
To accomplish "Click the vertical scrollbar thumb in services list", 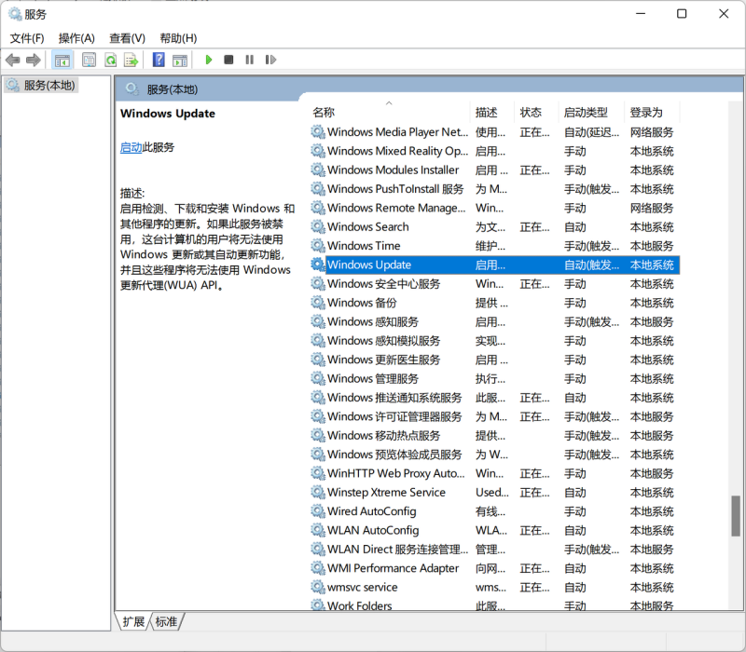I will (736, 516).
